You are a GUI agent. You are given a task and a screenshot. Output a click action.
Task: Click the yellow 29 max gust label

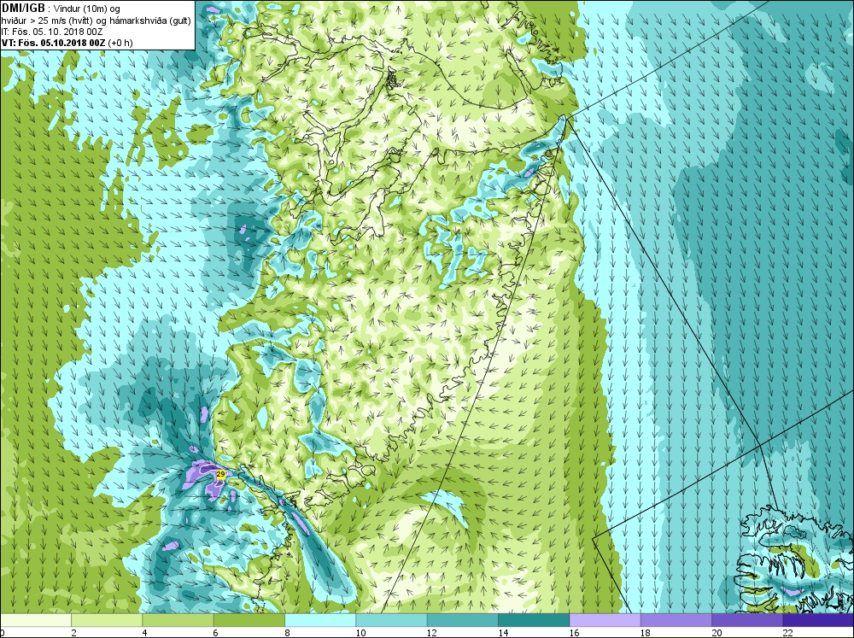pos(220,475)
